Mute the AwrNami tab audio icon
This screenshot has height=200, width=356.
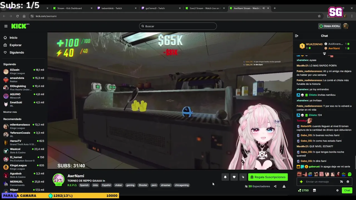coord(263,8)
